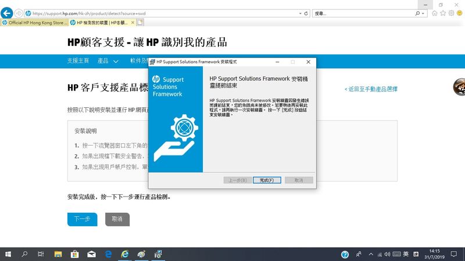The image size is (465, 261).
Task: Click the address bar URL field
Action: [x=163, y=13]
